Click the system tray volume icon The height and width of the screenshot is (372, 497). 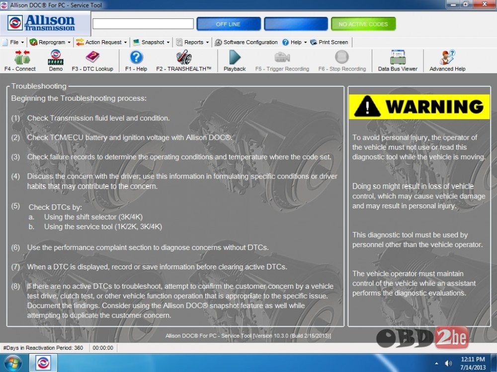pos(448,363)
